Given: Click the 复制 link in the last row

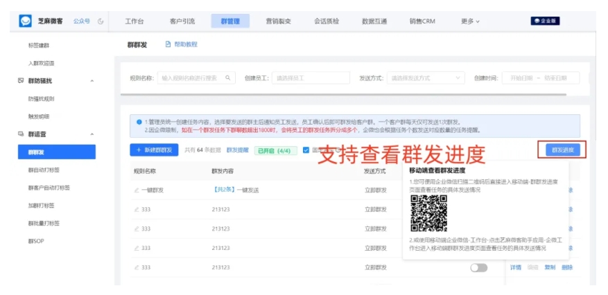Looking at the screenshot, I should tap(550, 267).
